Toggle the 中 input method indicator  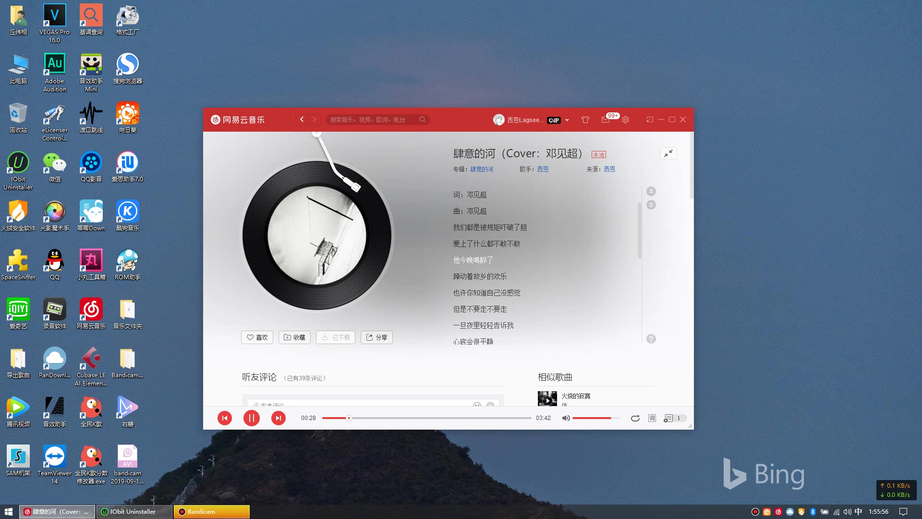(858, 512)
